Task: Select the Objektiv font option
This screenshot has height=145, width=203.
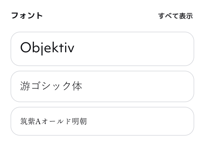Action: click(x=102, y=49)
